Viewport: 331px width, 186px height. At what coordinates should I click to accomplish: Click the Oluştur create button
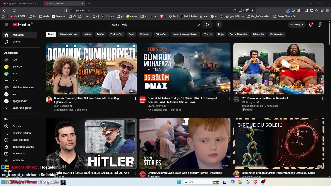click(x=296, y=25)
